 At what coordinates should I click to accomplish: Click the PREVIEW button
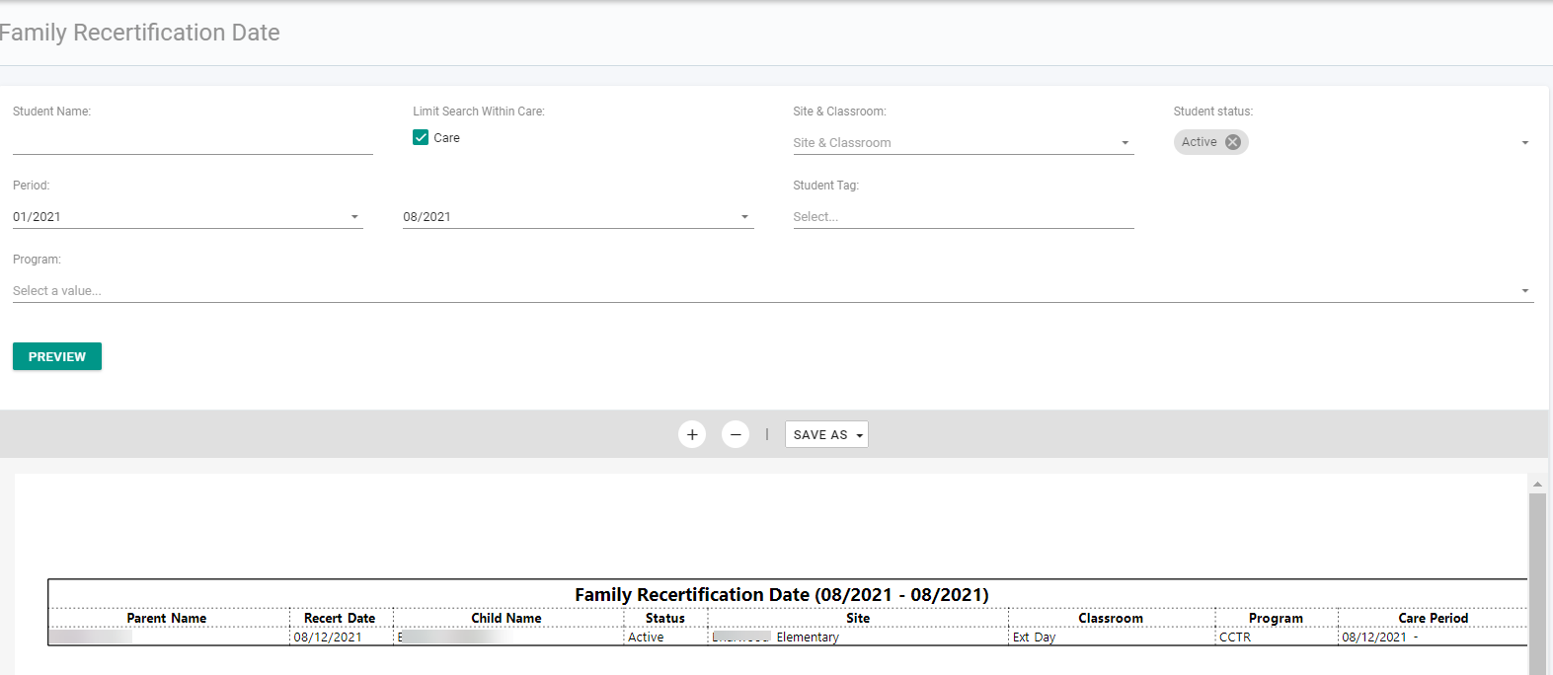57,356
